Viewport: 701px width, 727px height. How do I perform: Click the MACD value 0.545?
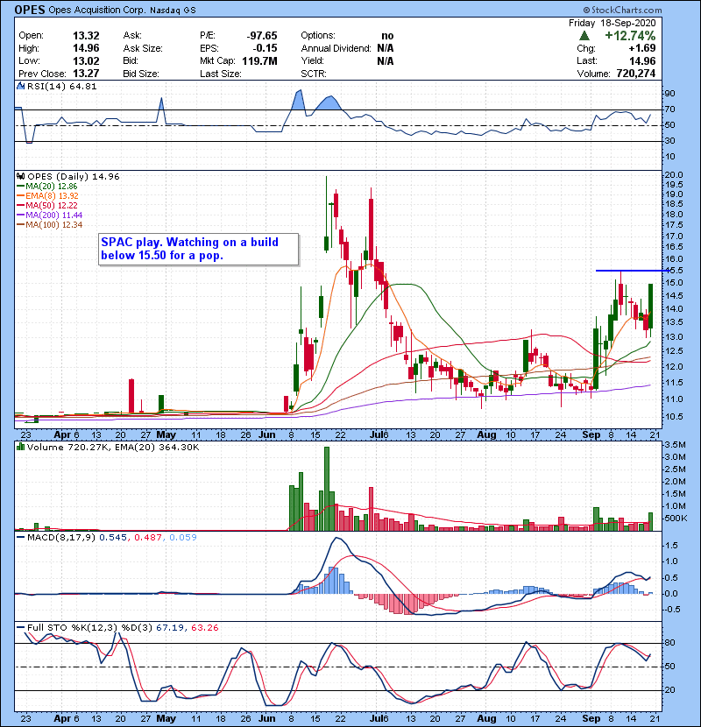tap(113, 538)
